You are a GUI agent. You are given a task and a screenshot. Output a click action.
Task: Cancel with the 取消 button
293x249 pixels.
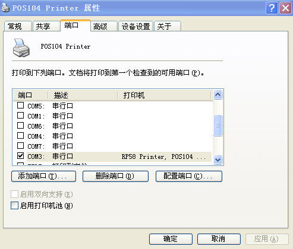[219, 239]
